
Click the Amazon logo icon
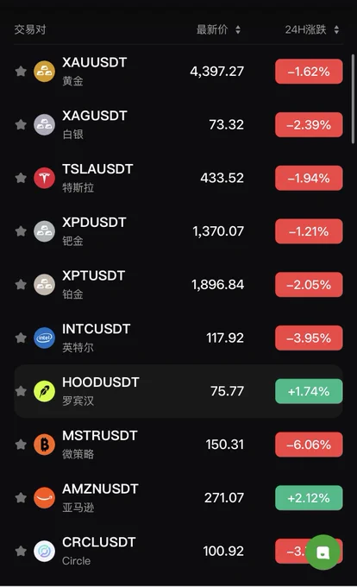tap(45, 498)
